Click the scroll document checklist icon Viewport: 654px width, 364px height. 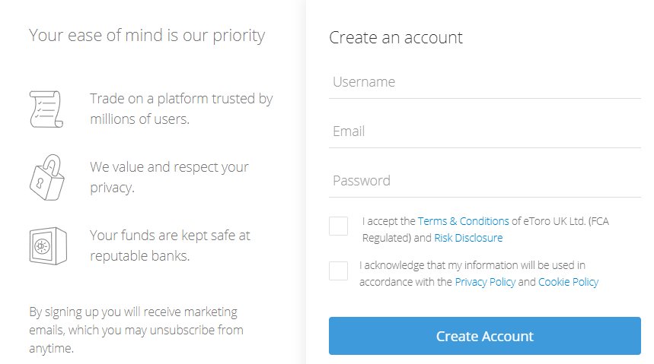[46, 109]
